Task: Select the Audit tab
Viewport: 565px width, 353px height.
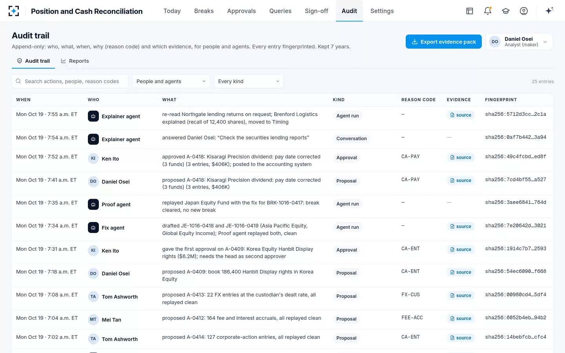Action: [349, 11]
